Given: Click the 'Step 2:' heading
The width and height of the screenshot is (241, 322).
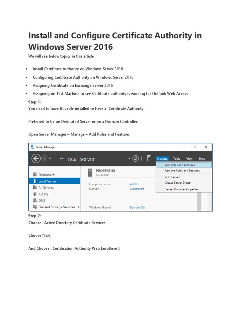Looking at the screenshot, I should pos(35,216).
